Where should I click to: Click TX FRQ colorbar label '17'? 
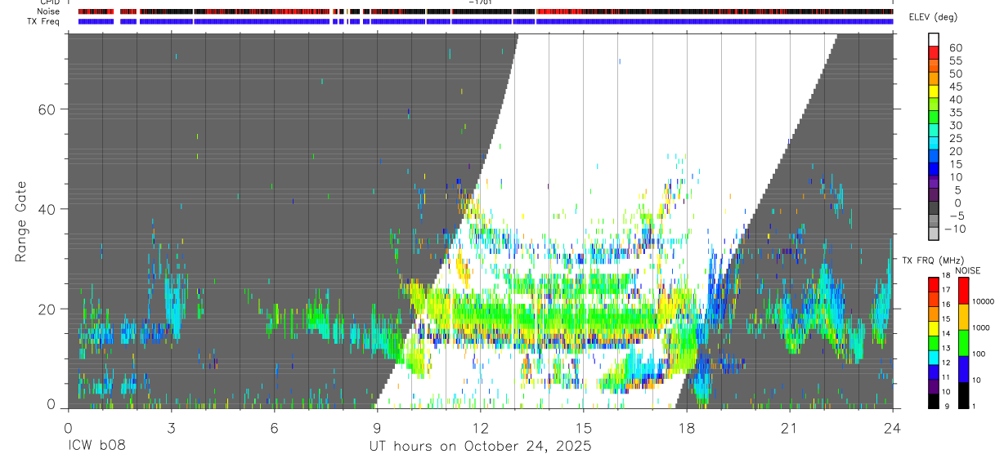[946, 290]
